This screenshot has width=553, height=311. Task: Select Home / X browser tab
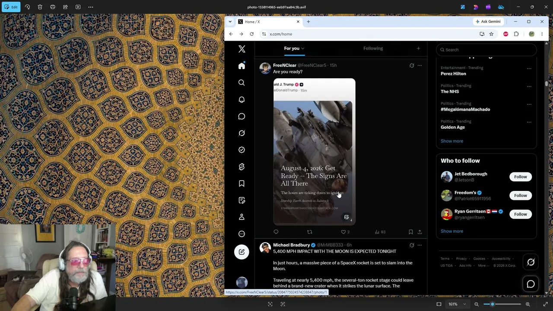[x=269, y=22]
